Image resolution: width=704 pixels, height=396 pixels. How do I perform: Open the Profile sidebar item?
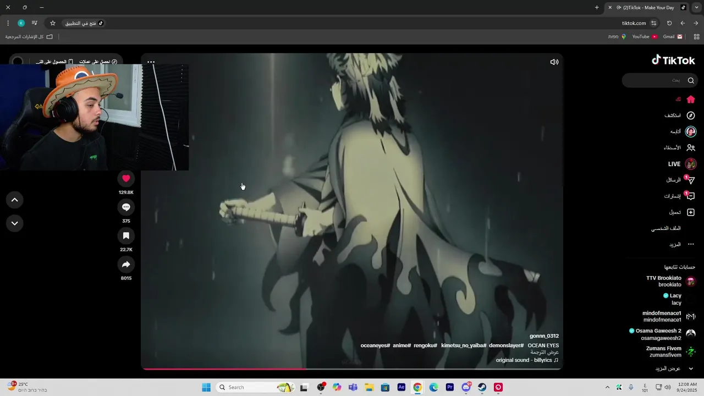click(666, 228)
